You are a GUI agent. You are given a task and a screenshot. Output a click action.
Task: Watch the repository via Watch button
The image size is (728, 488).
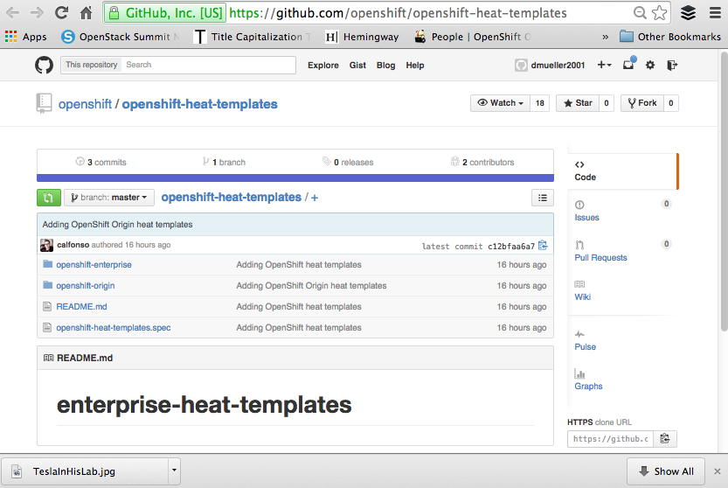(x=500, y=103)
